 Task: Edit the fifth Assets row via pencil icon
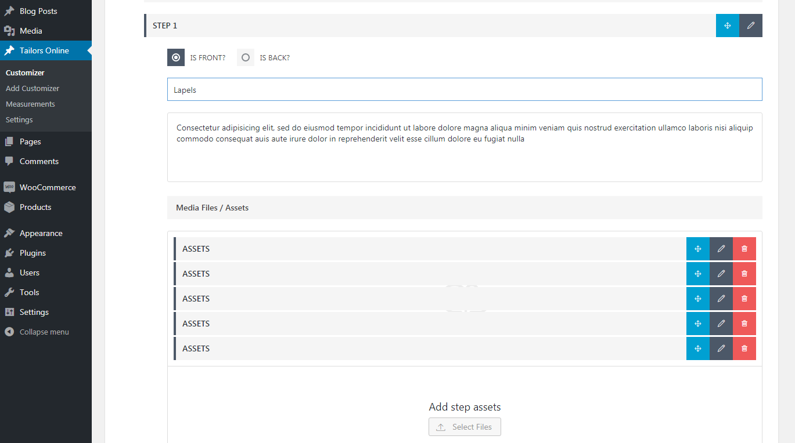[x=721, y=348]
